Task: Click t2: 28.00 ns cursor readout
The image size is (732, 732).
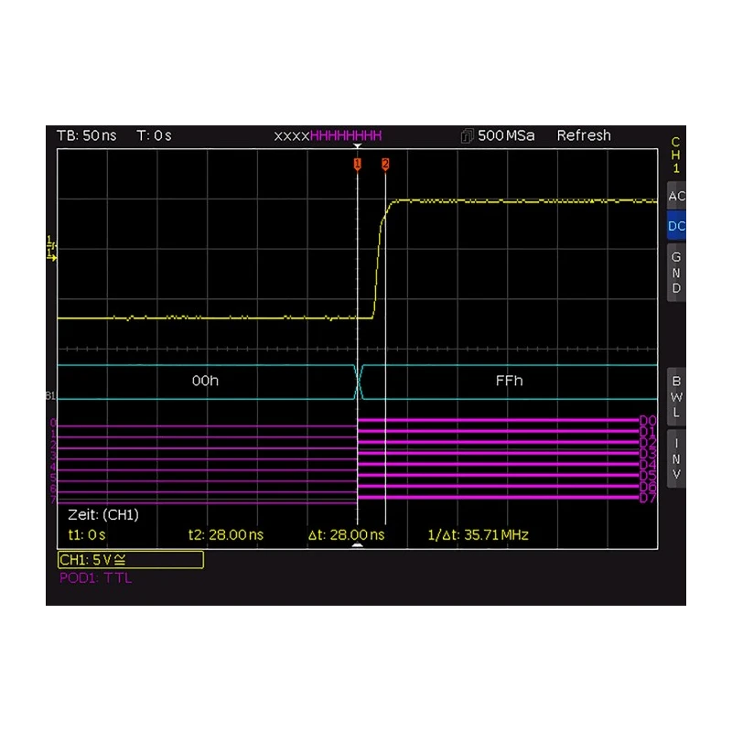Action: [226, 534]
